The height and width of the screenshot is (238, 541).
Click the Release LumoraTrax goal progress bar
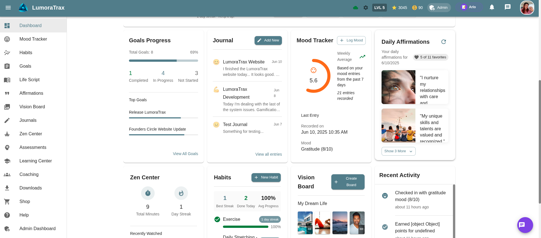click(163, 118)
